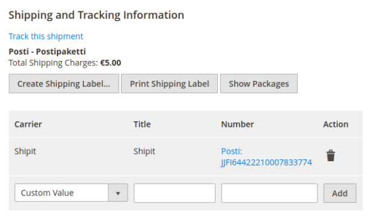Image resolution: width=374 pixels, height=221 pixels.
Task: Open Show Packages
Action: (259, 83)
